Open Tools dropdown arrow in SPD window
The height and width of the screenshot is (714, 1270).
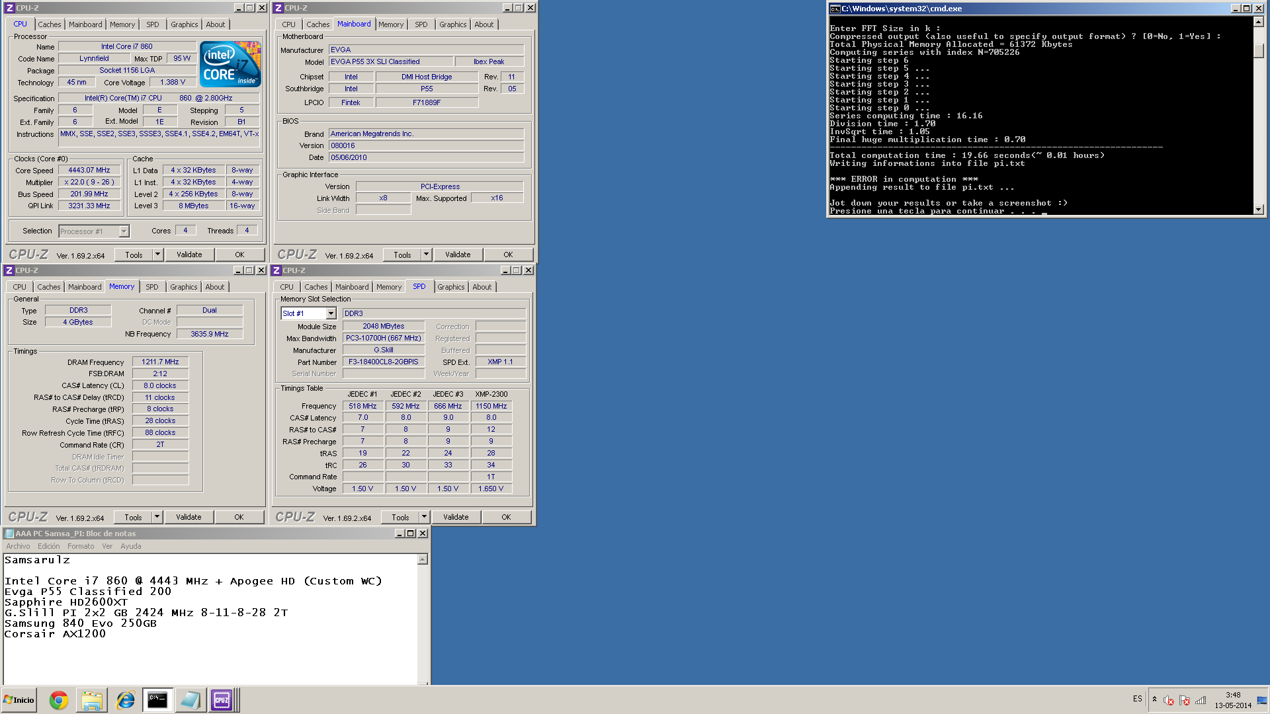(x=424, y=517)
